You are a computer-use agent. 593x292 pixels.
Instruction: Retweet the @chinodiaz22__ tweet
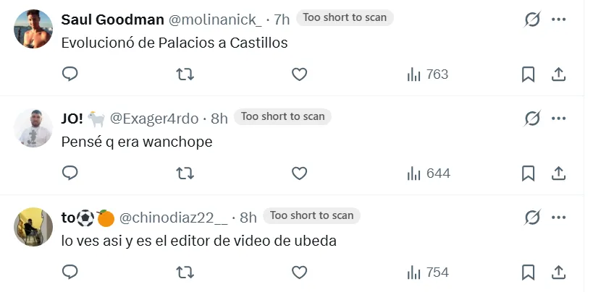(185, 272)
